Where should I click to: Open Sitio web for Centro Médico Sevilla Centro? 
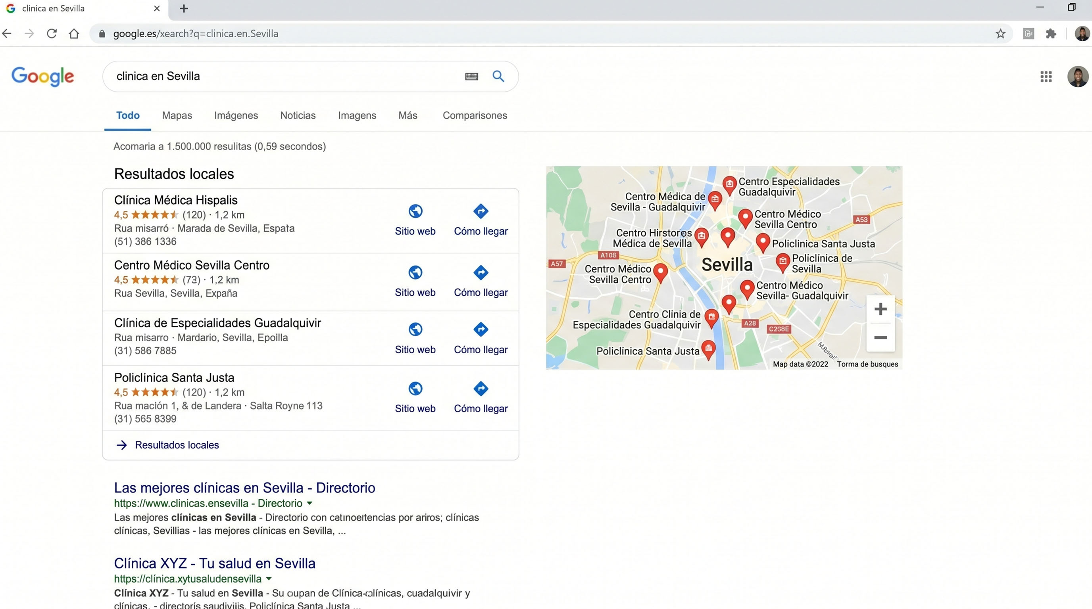415,282
